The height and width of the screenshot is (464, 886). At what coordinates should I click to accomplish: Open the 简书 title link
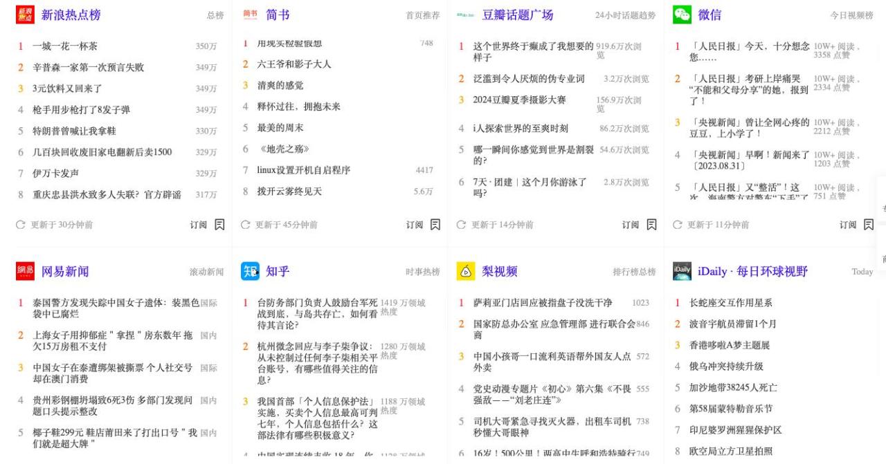click(x=278, y=15)
